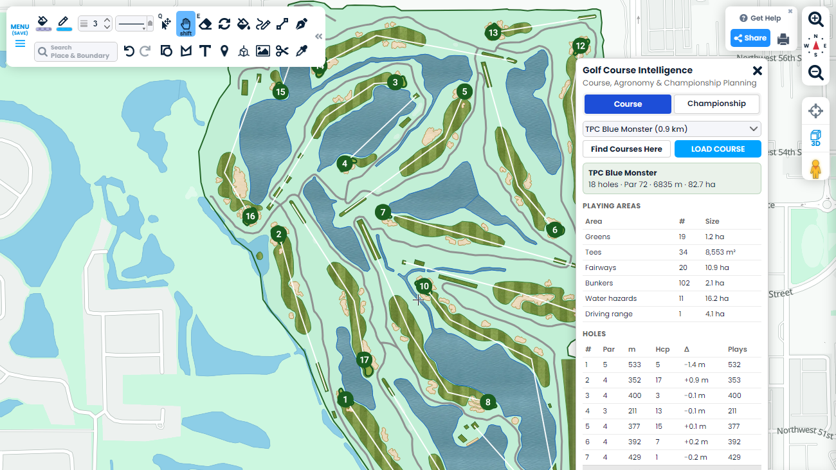
Task: Focus the Search Place & Boundary field
Action: tap(76, 51)
